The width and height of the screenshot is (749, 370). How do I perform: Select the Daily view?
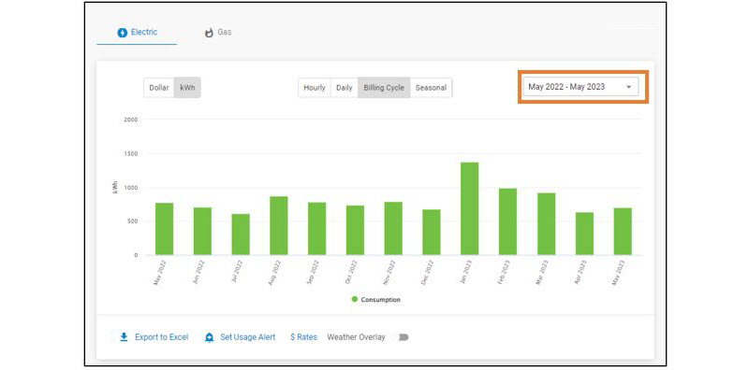tap(344, 88)
